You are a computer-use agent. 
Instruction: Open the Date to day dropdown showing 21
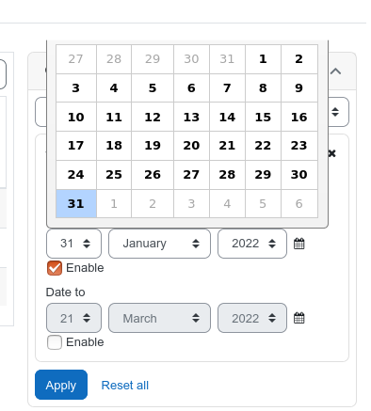click(73, 318)
